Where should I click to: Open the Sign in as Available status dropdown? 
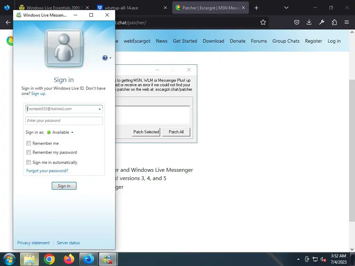point(60,132)
